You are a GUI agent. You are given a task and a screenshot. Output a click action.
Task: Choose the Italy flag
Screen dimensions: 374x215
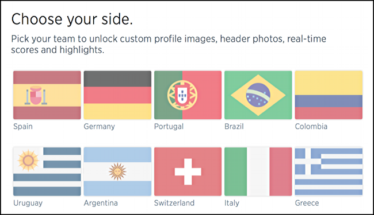tap(258, 171)
